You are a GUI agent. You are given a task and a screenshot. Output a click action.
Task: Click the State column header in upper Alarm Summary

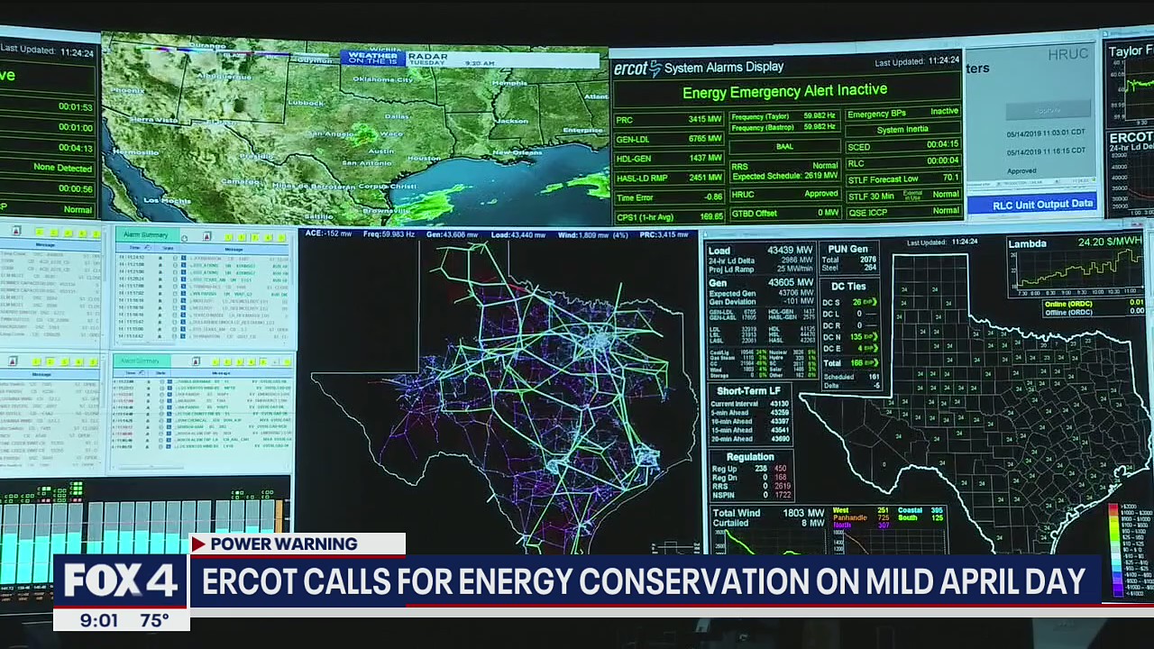click(168, 248)
